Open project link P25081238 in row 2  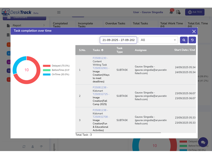tap(100, 87)
